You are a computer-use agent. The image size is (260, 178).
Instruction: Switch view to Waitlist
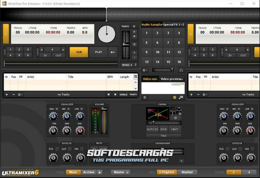[187, 172]
